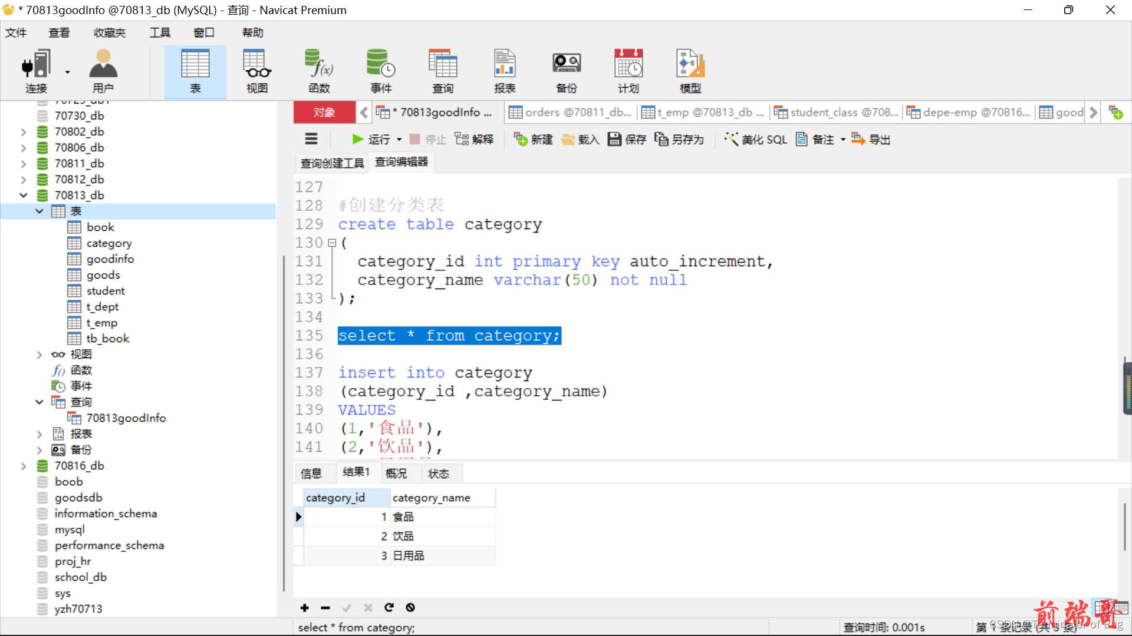Collapse the 70813_db database node
This screenshot has width=1132, height=636.
point(24,196)
